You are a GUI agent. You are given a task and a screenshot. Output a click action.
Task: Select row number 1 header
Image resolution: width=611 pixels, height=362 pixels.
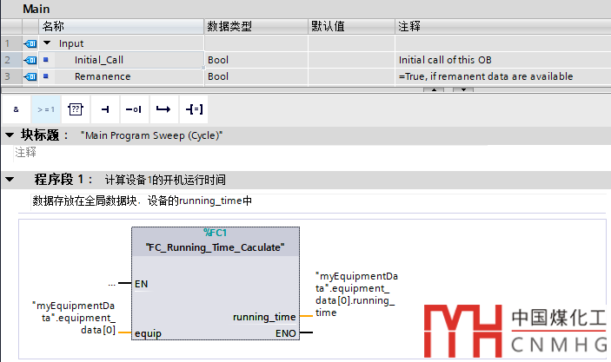[11, 43]
